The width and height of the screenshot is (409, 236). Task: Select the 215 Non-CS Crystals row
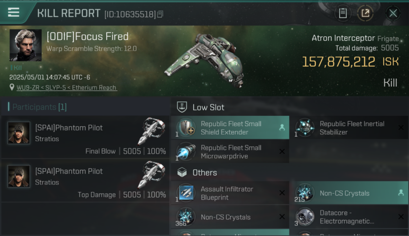pos(349,193)
